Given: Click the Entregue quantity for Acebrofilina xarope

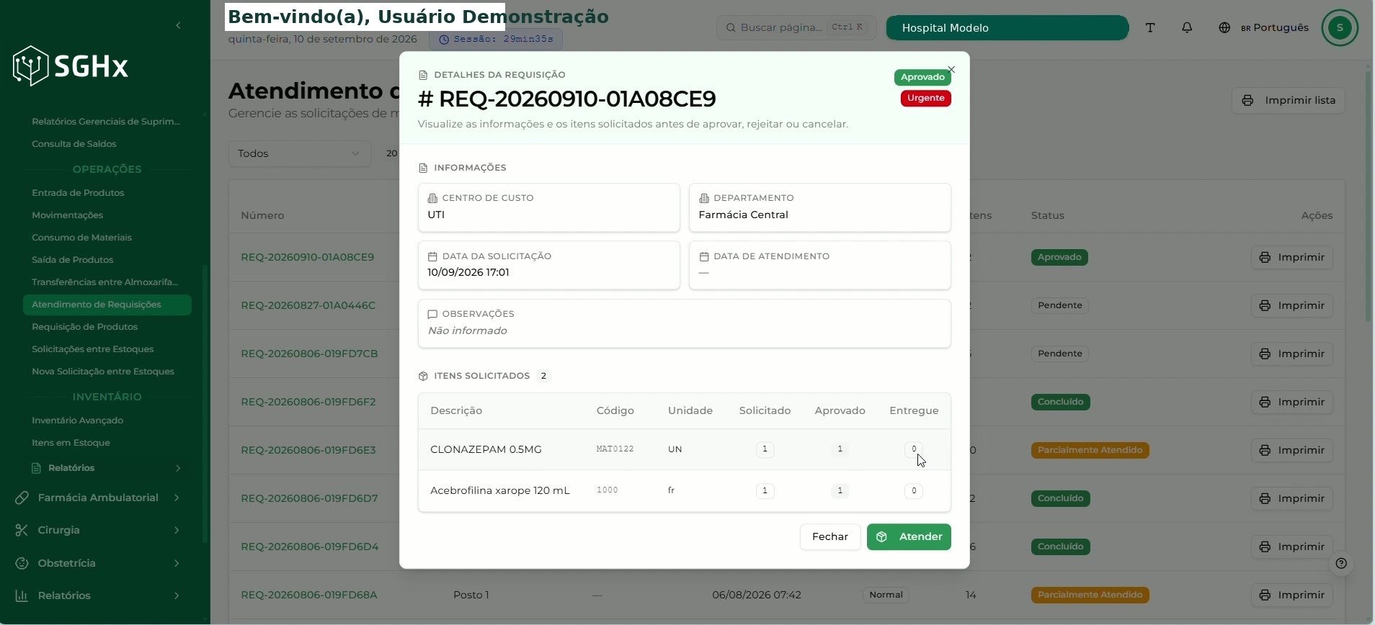Looking at the screenshot, I should coord(914,491).
